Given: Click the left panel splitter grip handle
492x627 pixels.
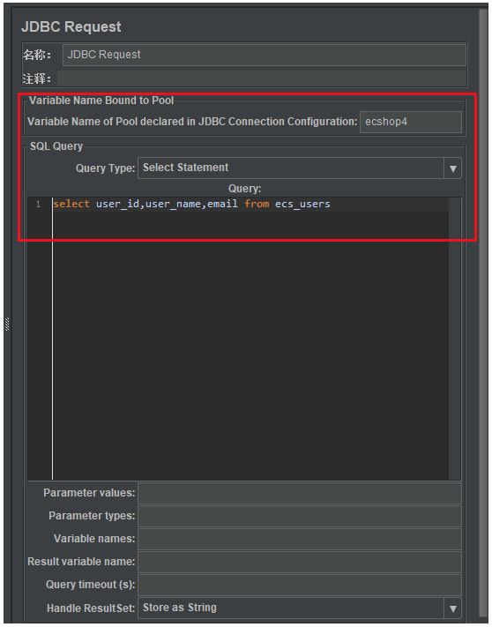Looking at the screenshot, I should tap(7, 324).
